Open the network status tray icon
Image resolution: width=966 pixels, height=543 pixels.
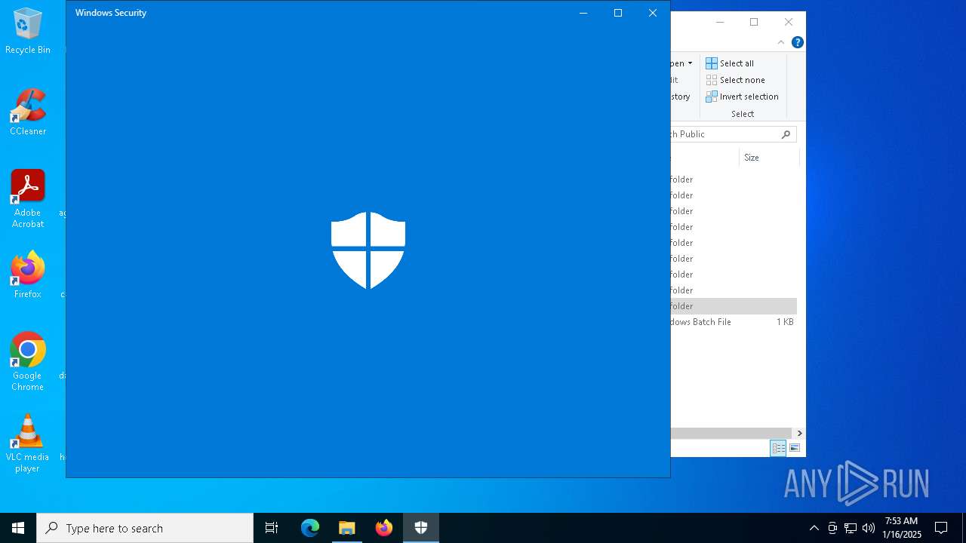point(851,528)
